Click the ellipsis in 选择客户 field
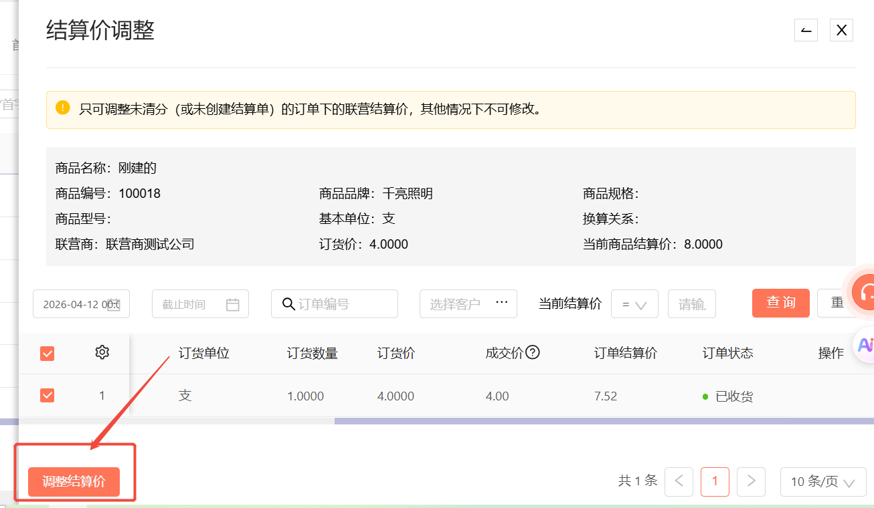The width and height of the screenshot is (874, 508). (502, 303)
